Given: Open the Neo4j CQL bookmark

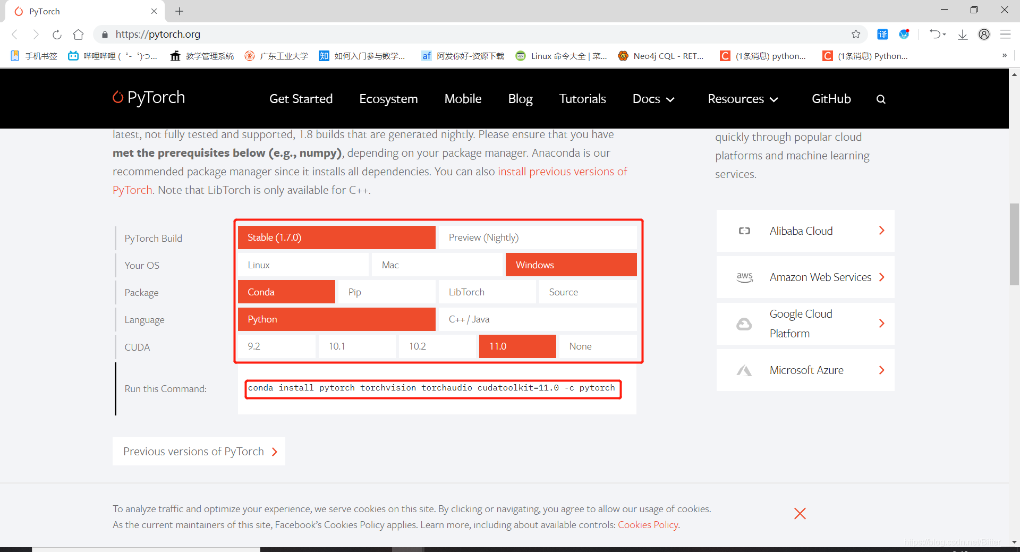Looking at the screenshot, I should (x=661, y=56).
